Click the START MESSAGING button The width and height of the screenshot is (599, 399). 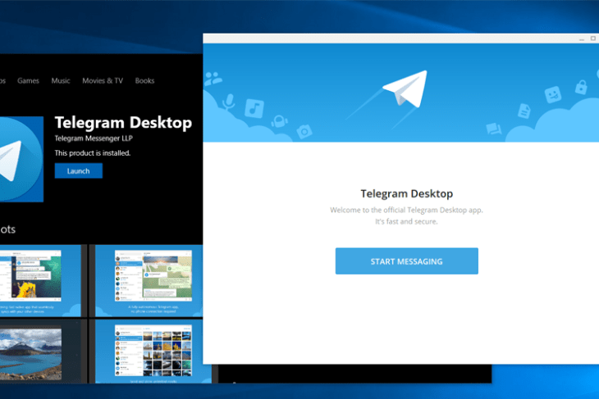click(406, 261)
